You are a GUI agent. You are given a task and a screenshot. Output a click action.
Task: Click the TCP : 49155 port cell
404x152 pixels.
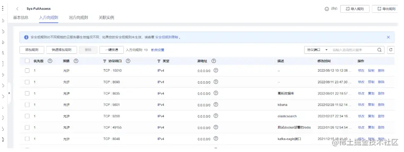pyautogui.click(x=112, y=127)
